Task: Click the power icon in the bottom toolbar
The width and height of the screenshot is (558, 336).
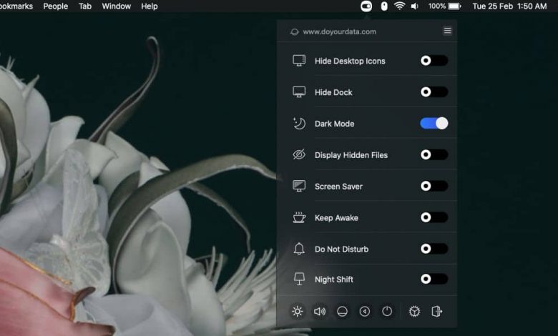Action: 387,312
